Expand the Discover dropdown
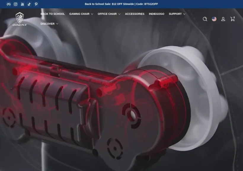This screenshot has height=171, width=243. [x=49, y=24]
